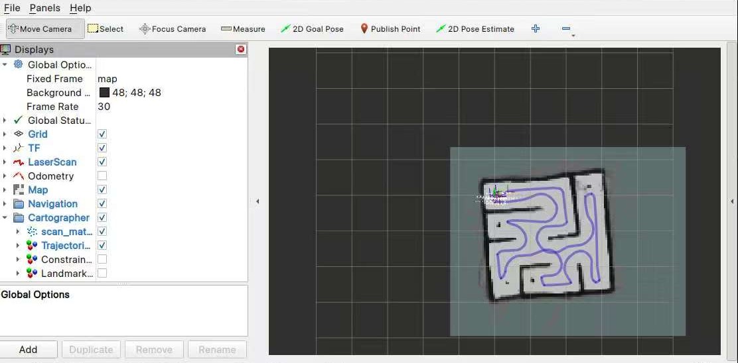Pick the Measure tool
738x363 pixels.
point(243,29)
